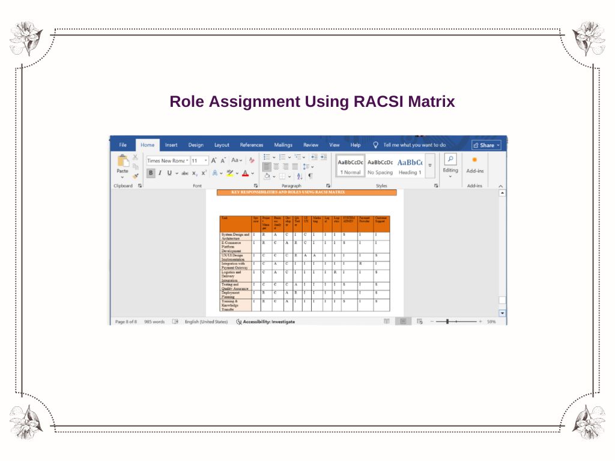Viewport: 615px width, 461px height.
Task: Click the Paste clipboard icon
Action: pos(123,161)
